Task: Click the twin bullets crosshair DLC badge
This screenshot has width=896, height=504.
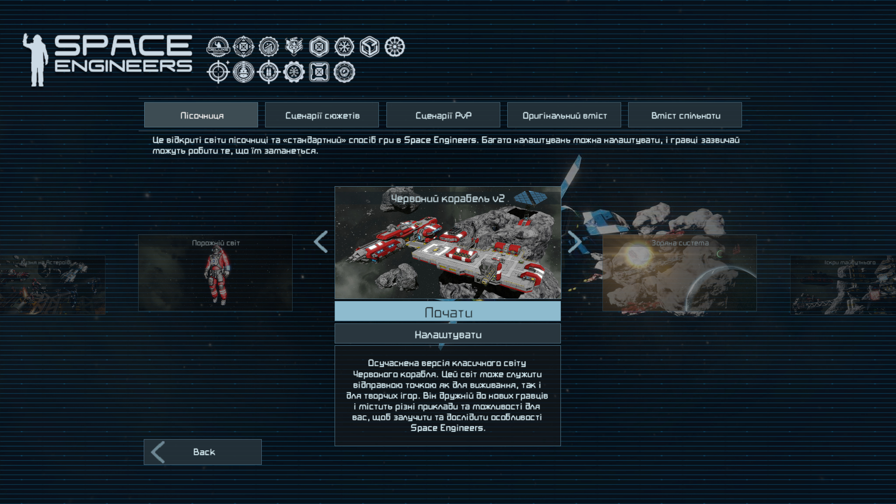Action: (269, 72)
